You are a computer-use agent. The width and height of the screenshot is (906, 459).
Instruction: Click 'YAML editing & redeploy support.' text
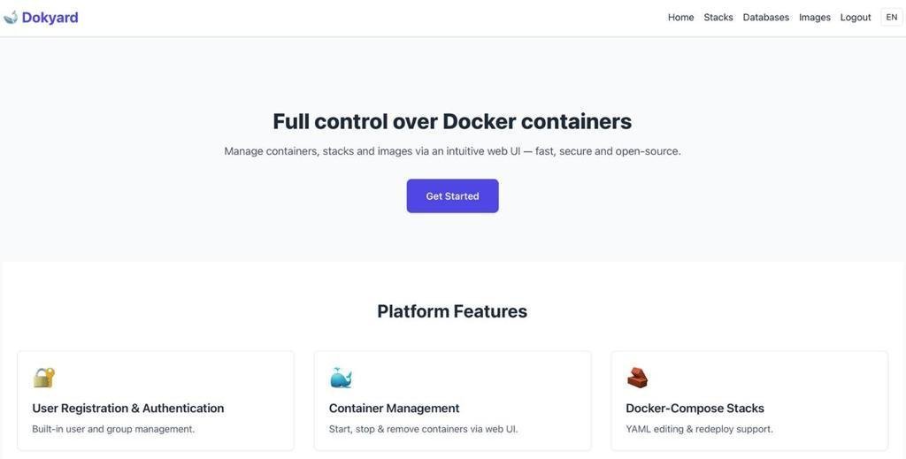tap(699, 429)
